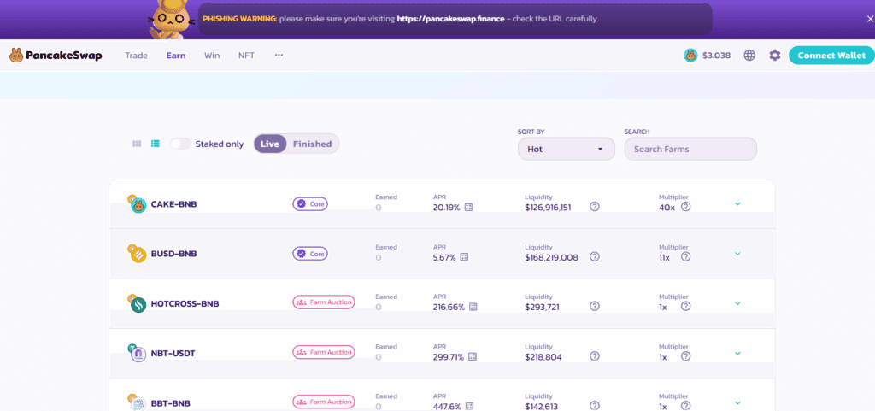Click the Search Farms input field
Image resolution: width=875 pixels, height=411 pixels.
click(x=690, y=149)
